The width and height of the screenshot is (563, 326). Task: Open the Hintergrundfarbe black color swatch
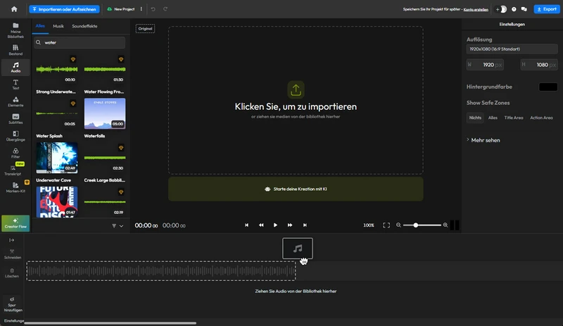[x=548, y=87]
